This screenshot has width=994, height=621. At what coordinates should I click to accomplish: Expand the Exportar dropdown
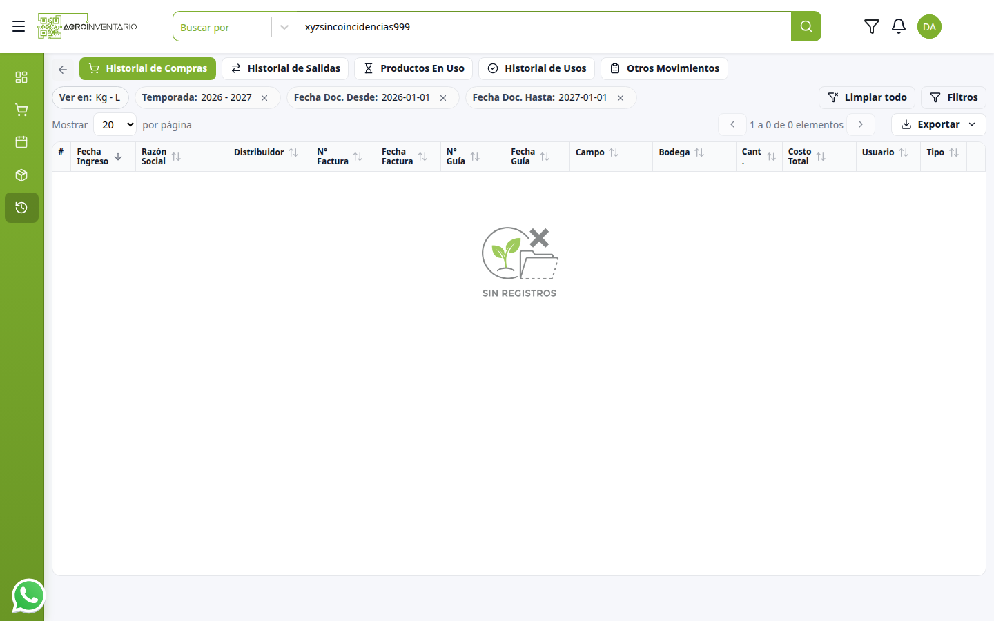point(938,124)
